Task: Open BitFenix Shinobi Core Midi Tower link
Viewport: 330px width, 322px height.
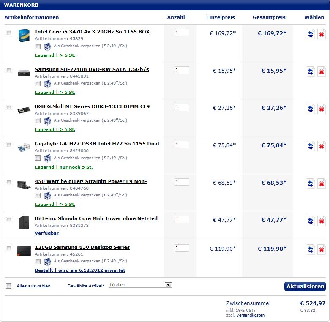Action: [x=96, y=218]
